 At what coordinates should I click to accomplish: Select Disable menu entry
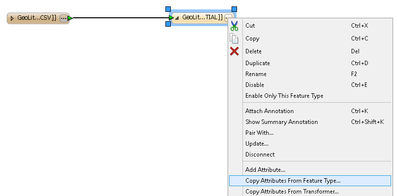(x=255, y=85)
